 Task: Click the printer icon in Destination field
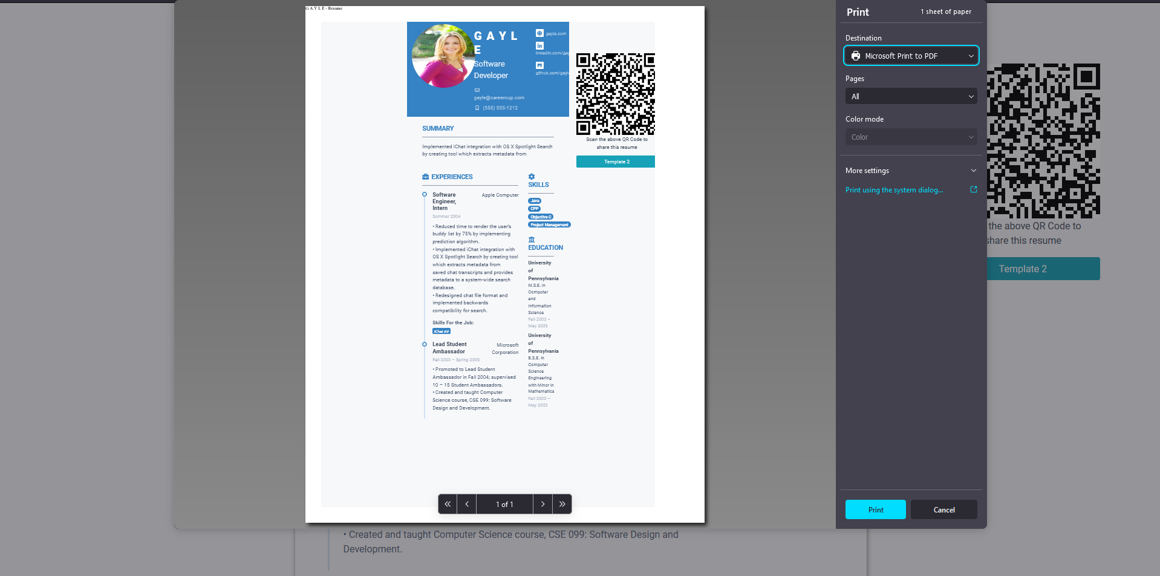coord(856,56)
